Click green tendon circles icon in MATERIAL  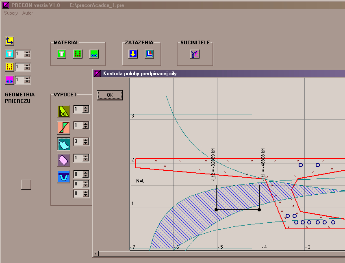coord(94,54)
